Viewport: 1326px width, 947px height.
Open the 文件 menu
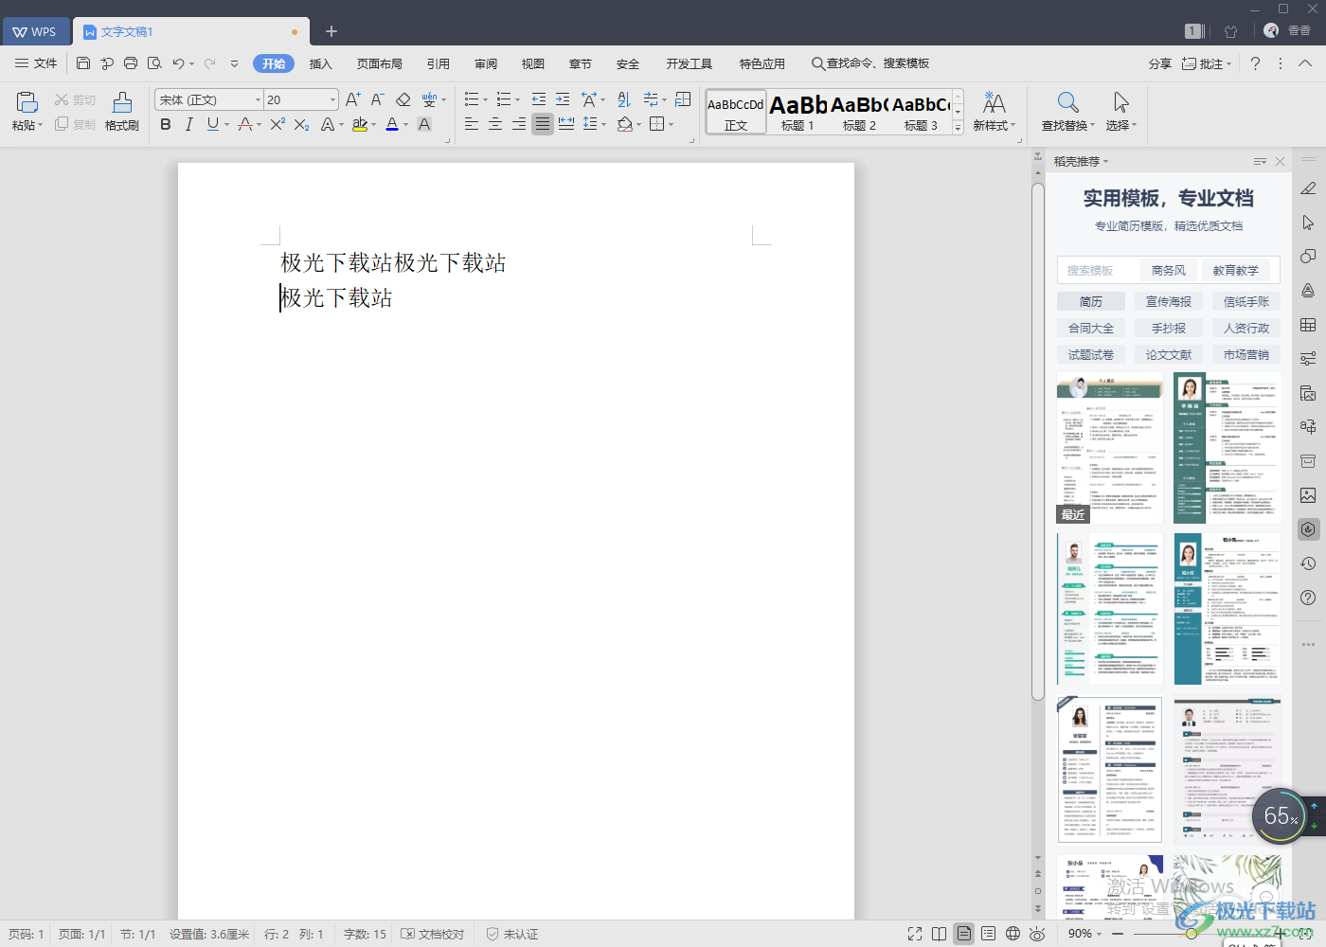pyautogui.click(x=37, y=63)
